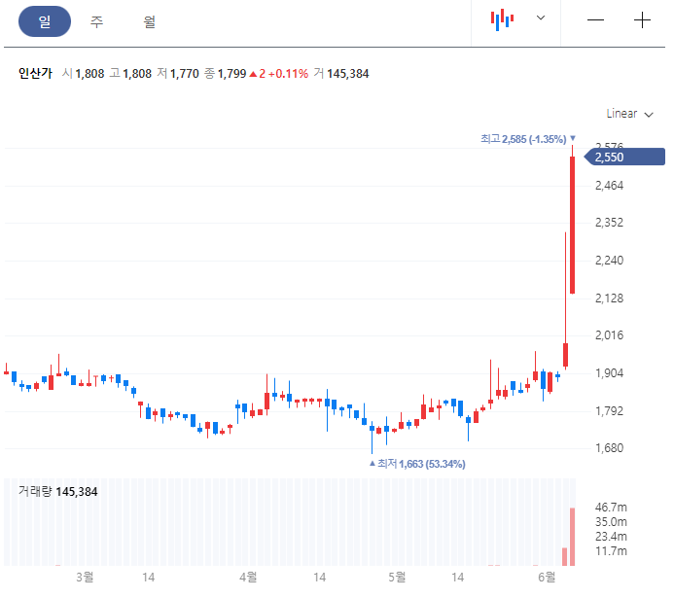
Task: Open the chart type dropdown arrow
Action: click(541, 18)
